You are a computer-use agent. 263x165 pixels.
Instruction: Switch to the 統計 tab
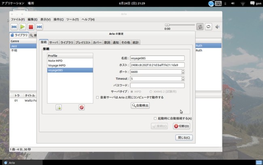coord(136,42)
